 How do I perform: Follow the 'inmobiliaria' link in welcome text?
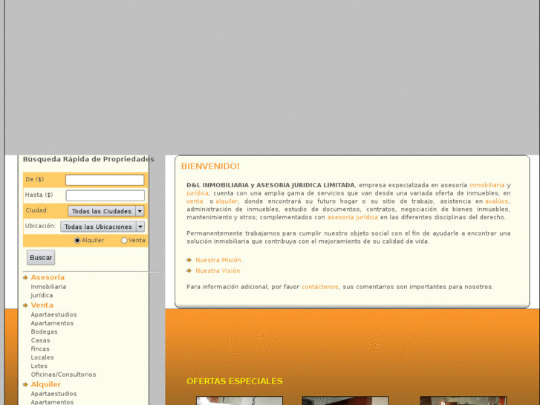click(x=487, y=185)
